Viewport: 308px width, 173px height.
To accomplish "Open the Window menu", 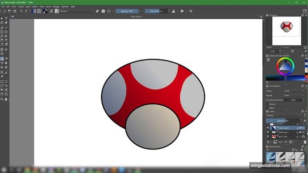I will 65,7.
